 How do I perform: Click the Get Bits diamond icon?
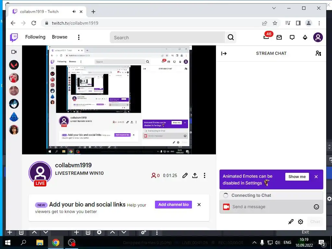point(305,38)
